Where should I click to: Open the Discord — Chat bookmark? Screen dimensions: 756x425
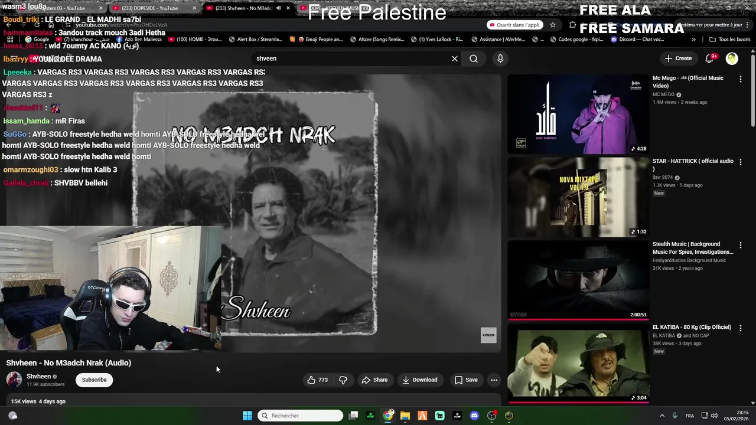[x=637, y=40]
